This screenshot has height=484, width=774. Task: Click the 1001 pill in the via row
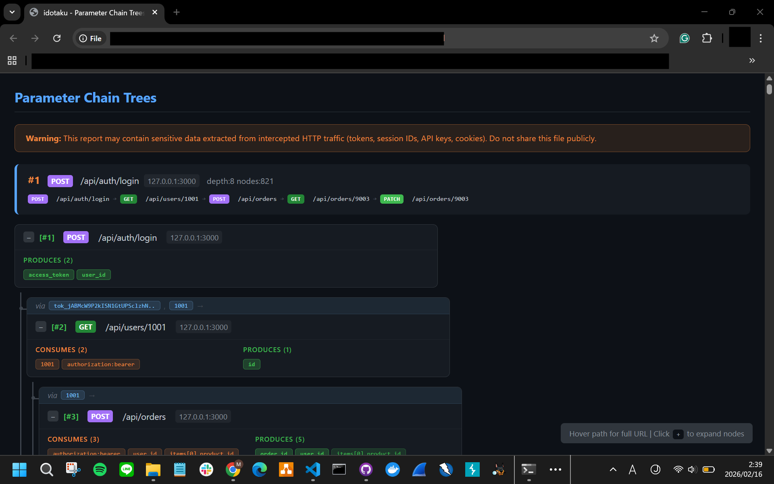pyautogui.click(x=181, y=305)
